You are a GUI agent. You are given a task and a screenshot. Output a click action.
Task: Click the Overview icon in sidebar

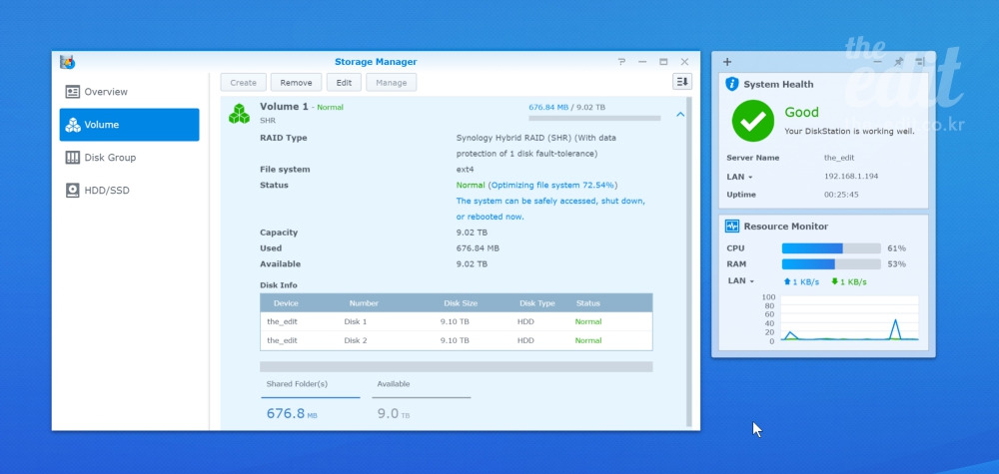[x=73, y=92]
